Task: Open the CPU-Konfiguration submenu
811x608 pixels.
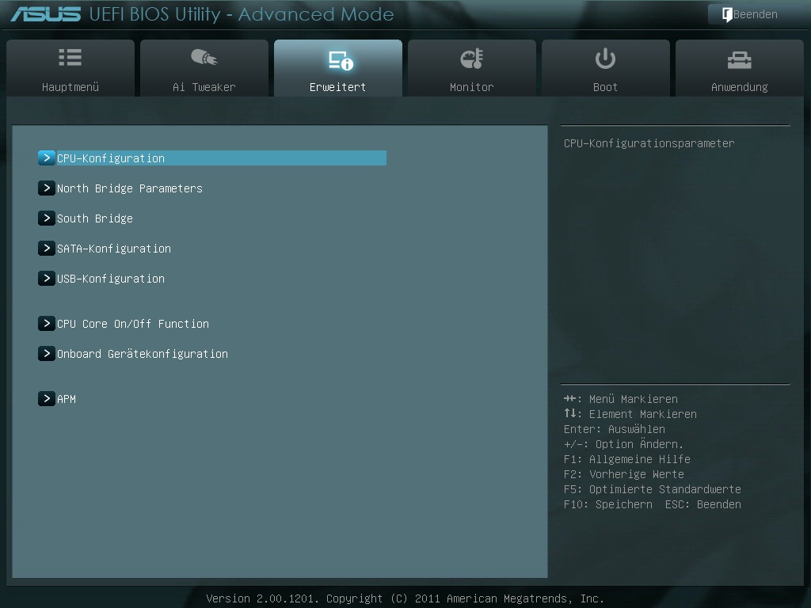Action: 212,158
